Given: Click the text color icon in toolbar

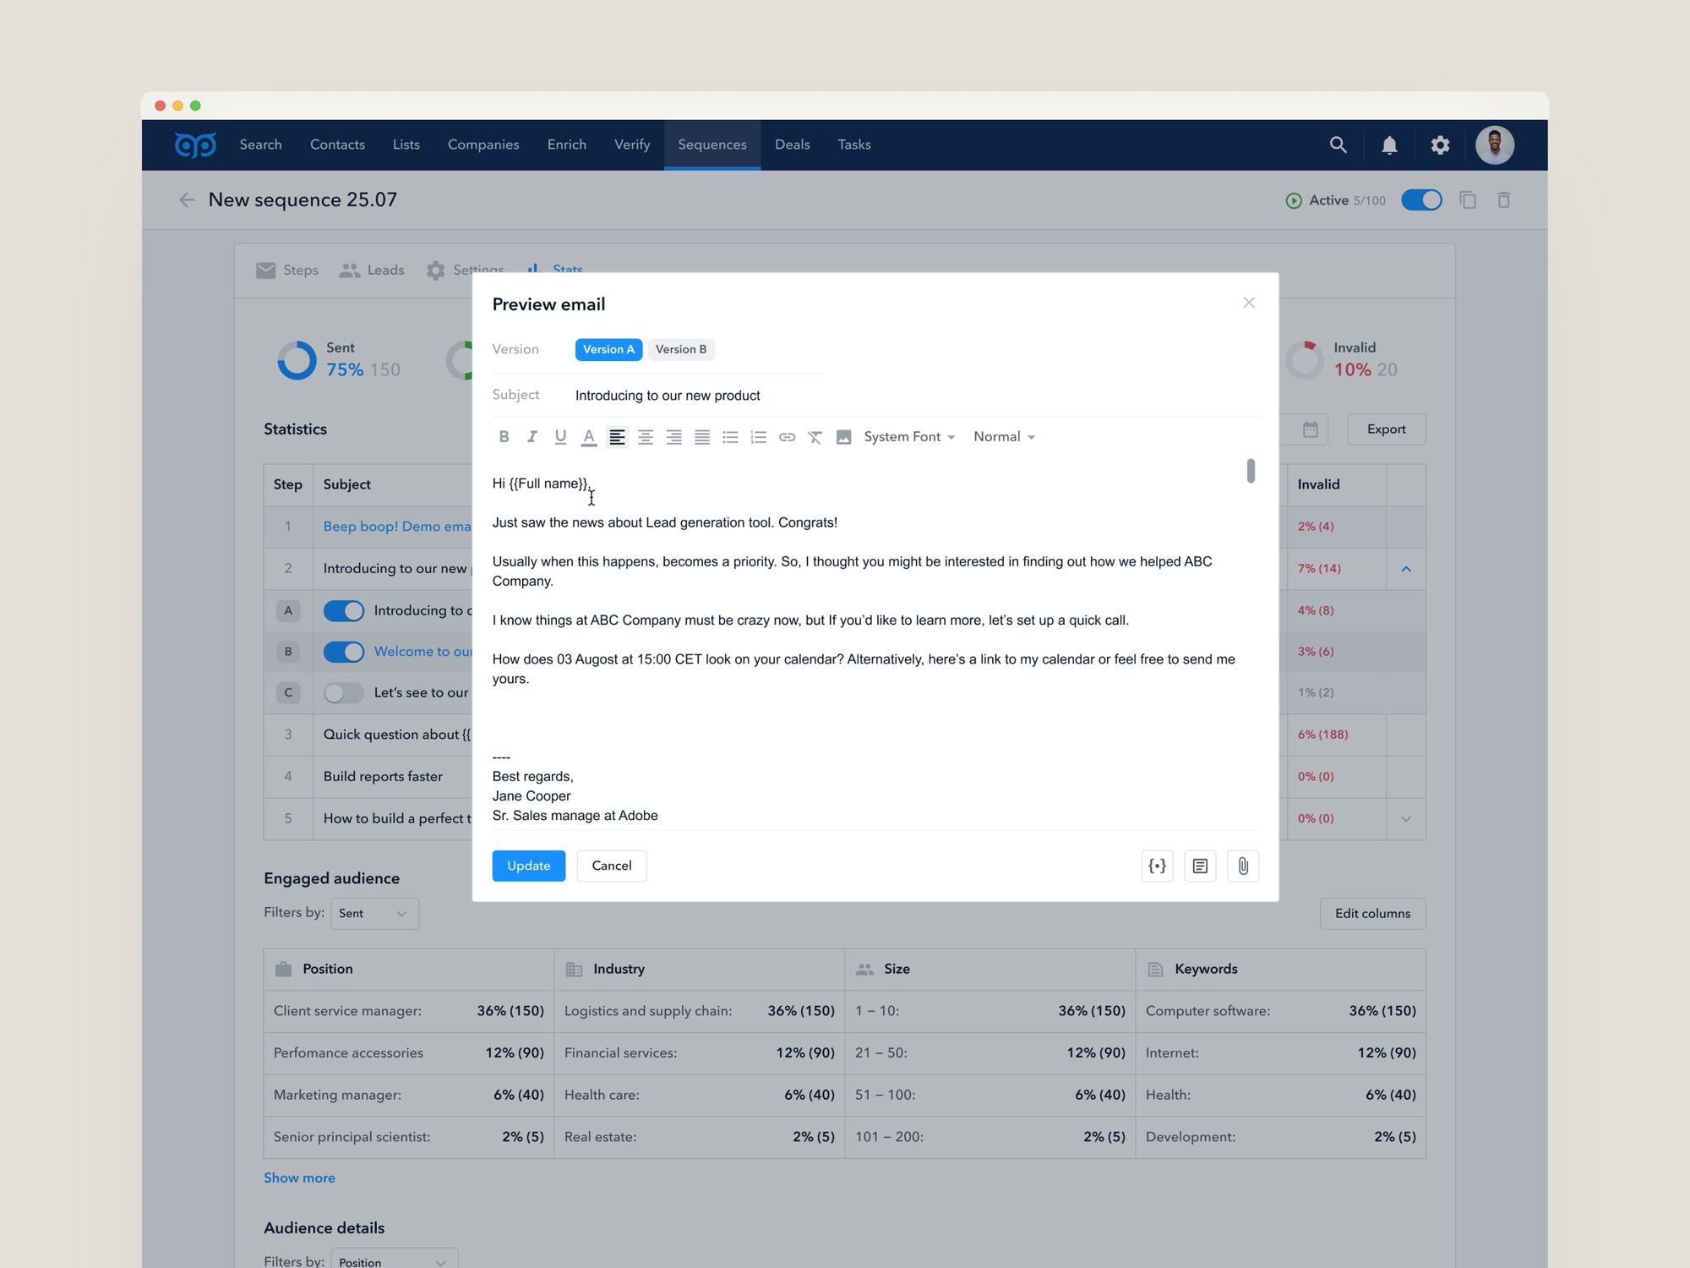Looking at the screenshot, I should click(589, 437).
